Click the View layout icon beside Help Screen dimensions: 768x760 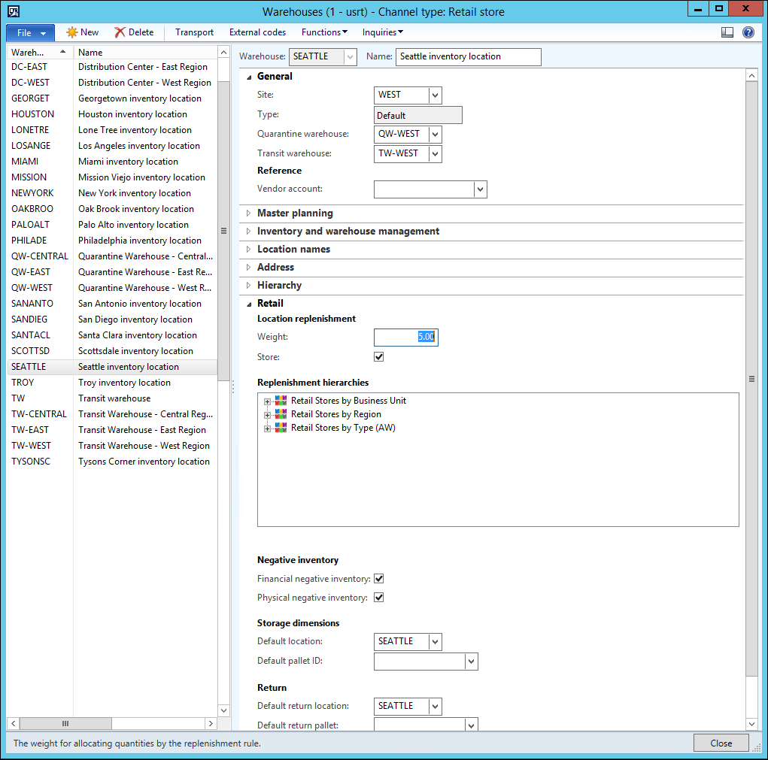(727, 32)
